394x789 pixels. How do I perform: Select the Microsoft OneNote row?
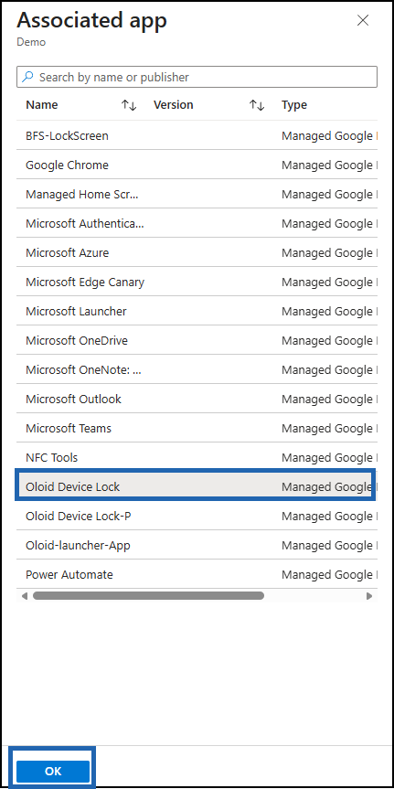[x=197, y=370]
